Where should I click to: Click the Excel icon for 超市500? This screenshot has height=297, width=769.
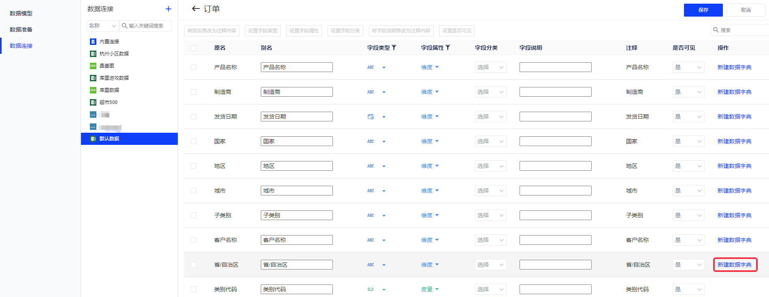(93, 102)
